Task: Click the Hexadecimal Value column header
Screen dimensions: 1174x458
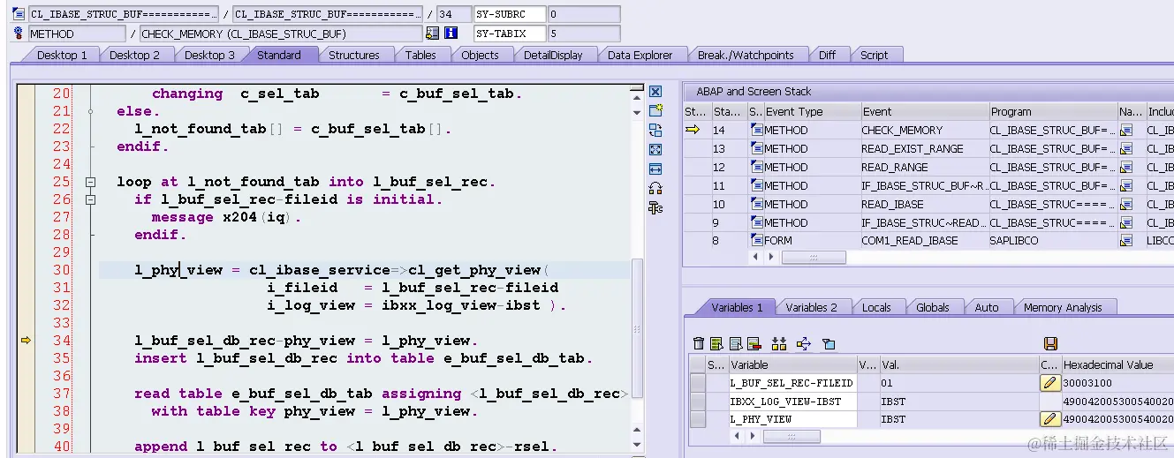Action: pyautogui.click(x=1117, y=364)
